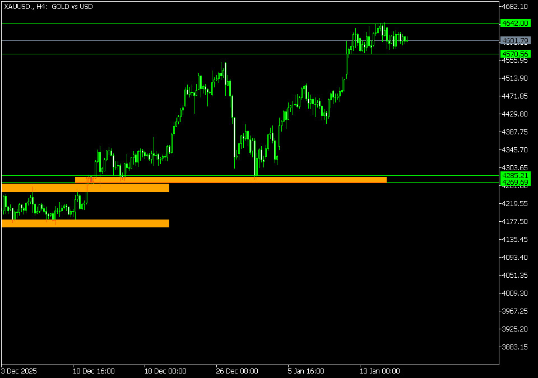538x378 pixels.
Task: Click the 4269.69 price label
Action: [515, 183]
